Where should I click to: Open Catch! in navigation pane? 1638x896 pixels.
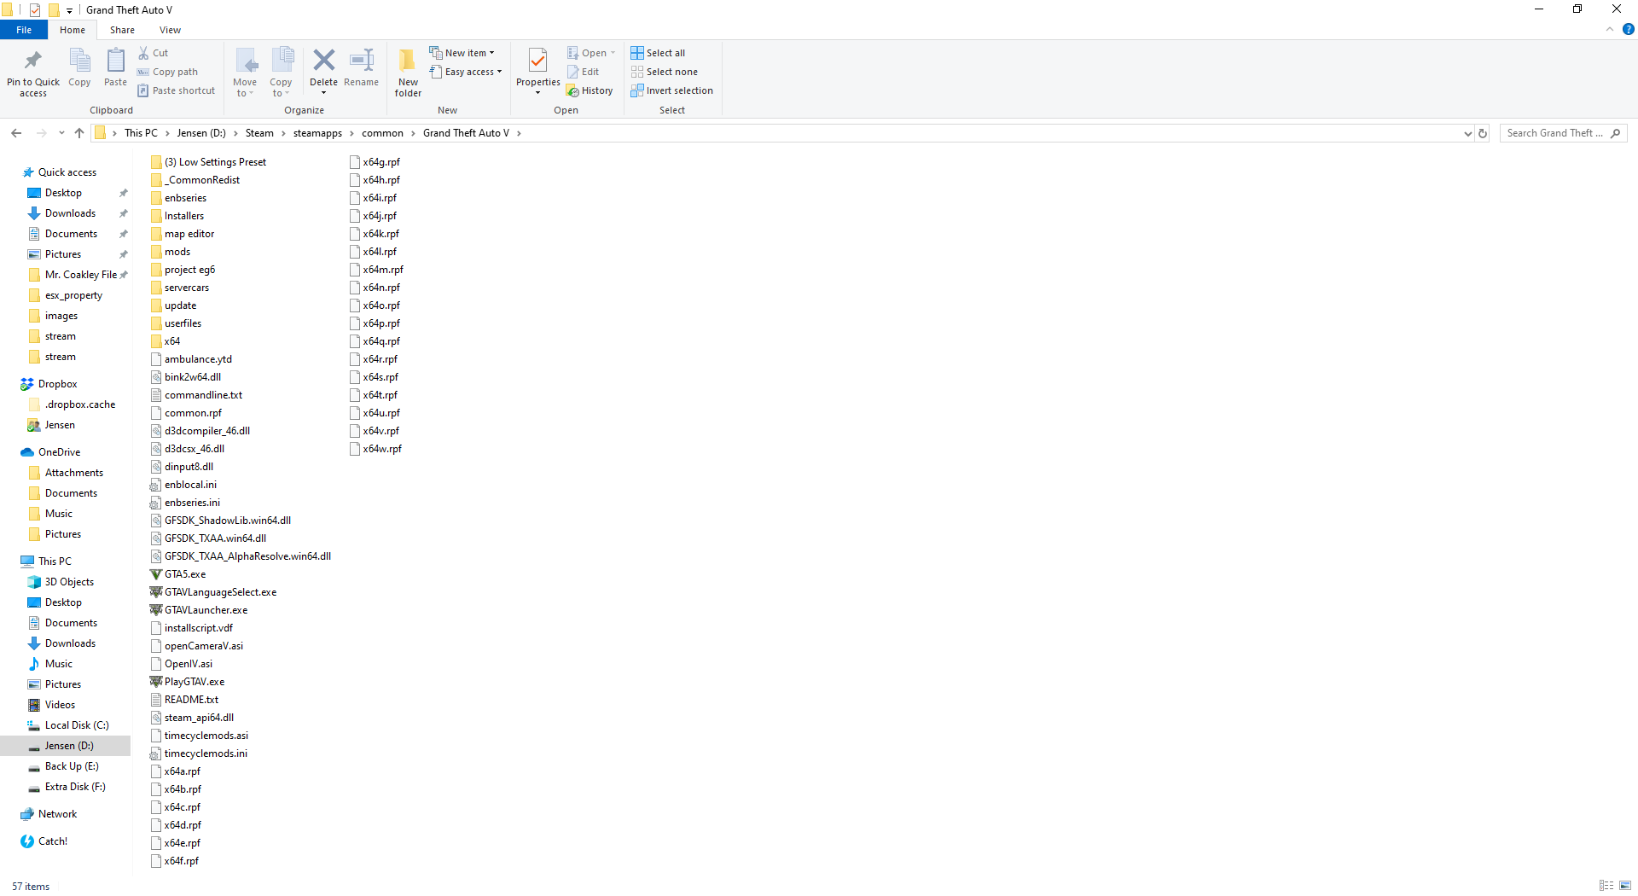click(53, 841)
